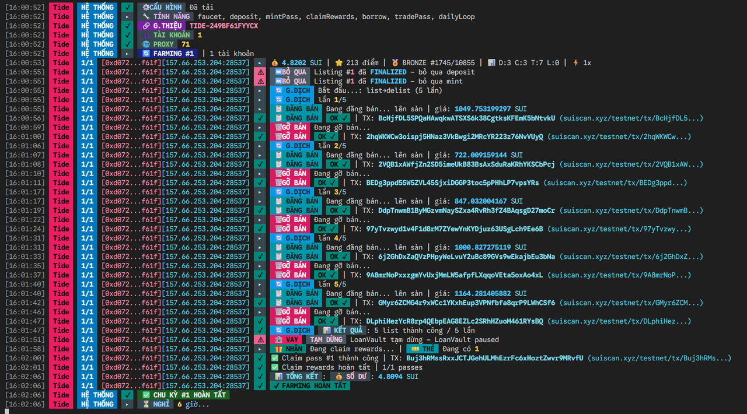Open the suiscan link ending 6j2GhDxZ...
Screen dimensions: 747x414
[x=631, y=257]
